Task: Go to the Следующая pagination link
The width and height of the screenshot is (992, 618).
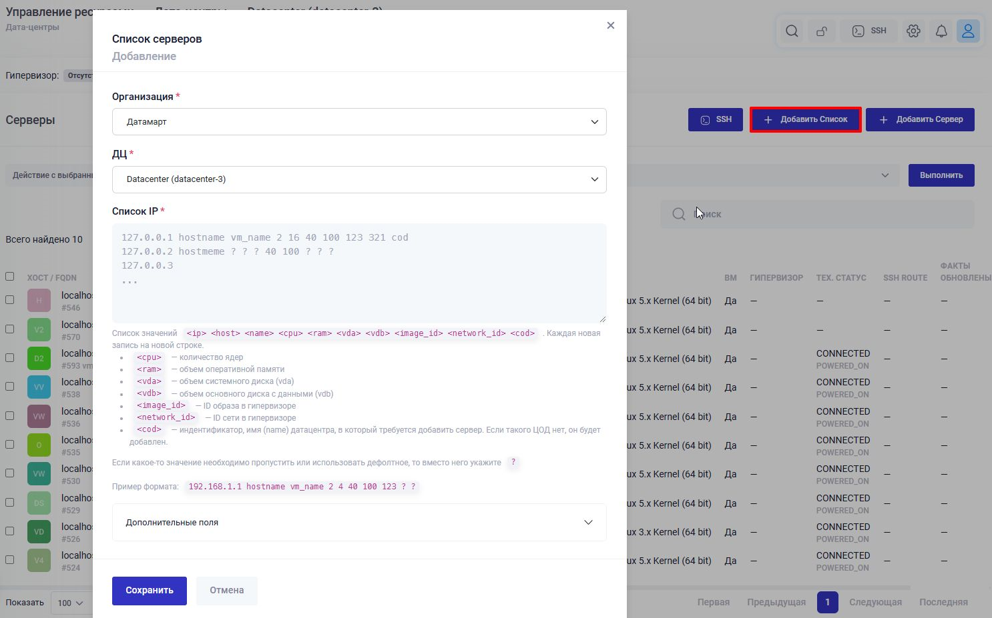Action: [x=875, y=602]
